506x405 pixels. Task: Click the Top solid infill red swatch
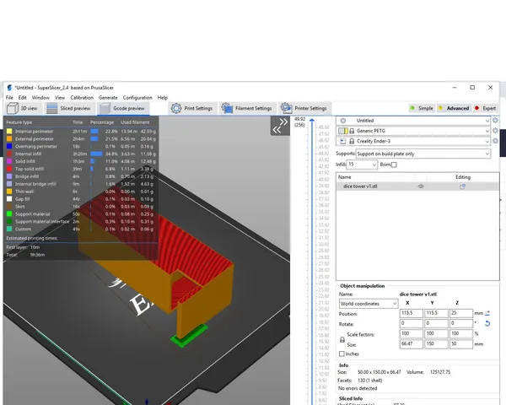point(9,169)
